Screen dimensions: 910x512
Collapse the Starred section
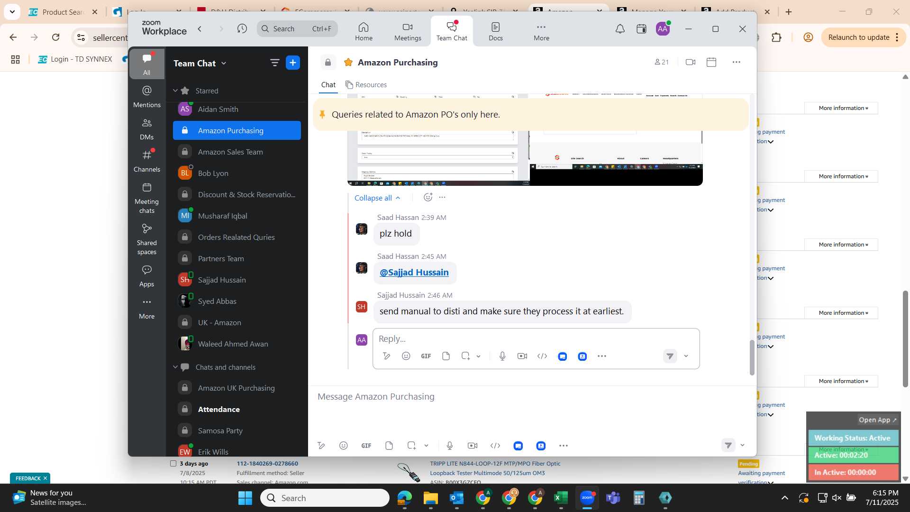[x=175, y=91]
